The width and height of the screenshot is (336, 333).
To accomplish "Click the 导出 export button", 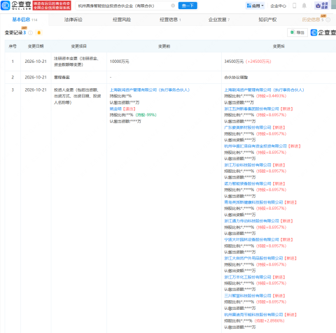I will (x=297, y=33).
